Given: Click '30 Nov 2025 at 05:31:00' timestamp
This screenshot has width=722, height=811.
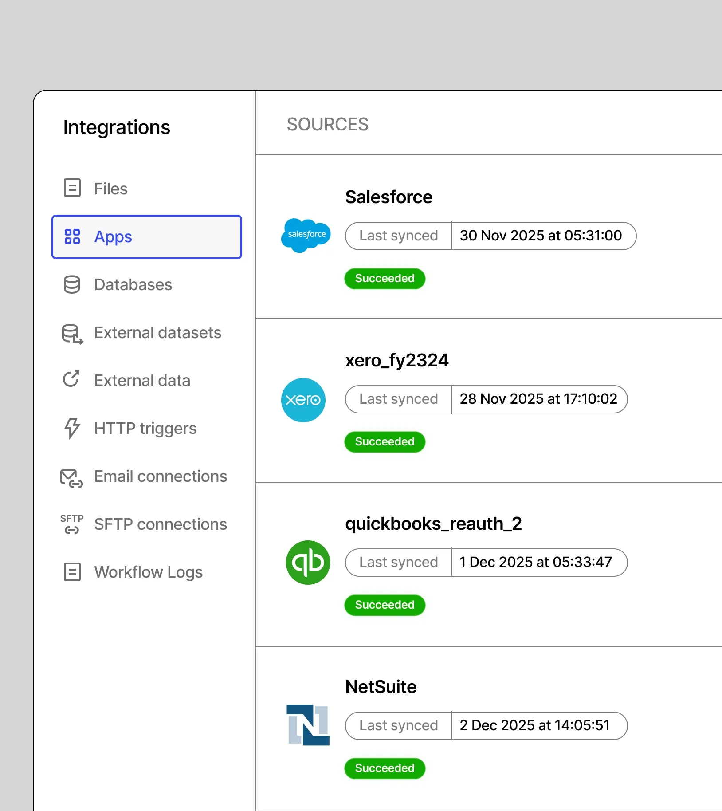Looking at the screenshot, I should pos(541,236).
